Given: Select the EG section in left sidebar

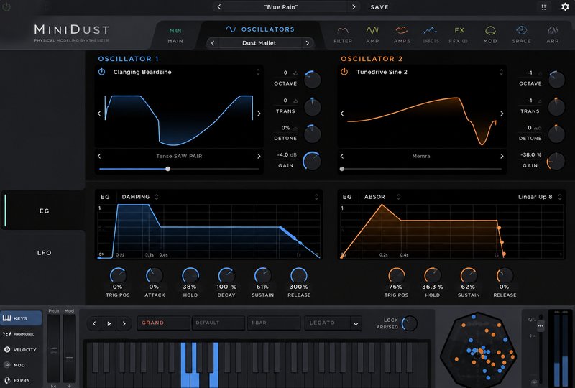Looking at the screenshot, I should tap(44, 211).
